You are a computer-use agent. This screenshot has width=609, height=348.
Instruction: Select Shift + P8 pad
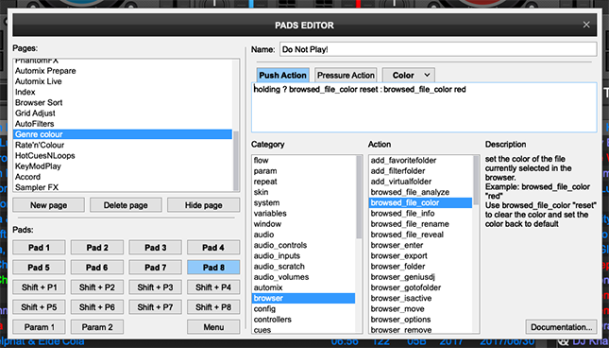tap(213, 307)
